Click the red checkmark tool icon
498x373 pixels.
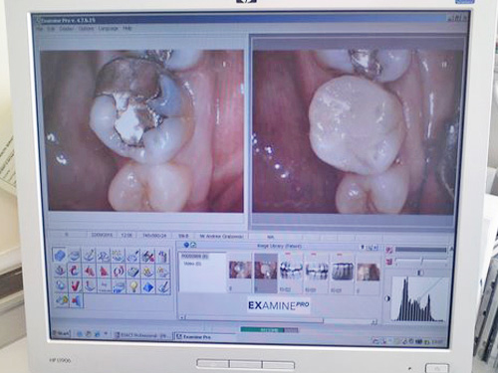[x=76, y=285]
